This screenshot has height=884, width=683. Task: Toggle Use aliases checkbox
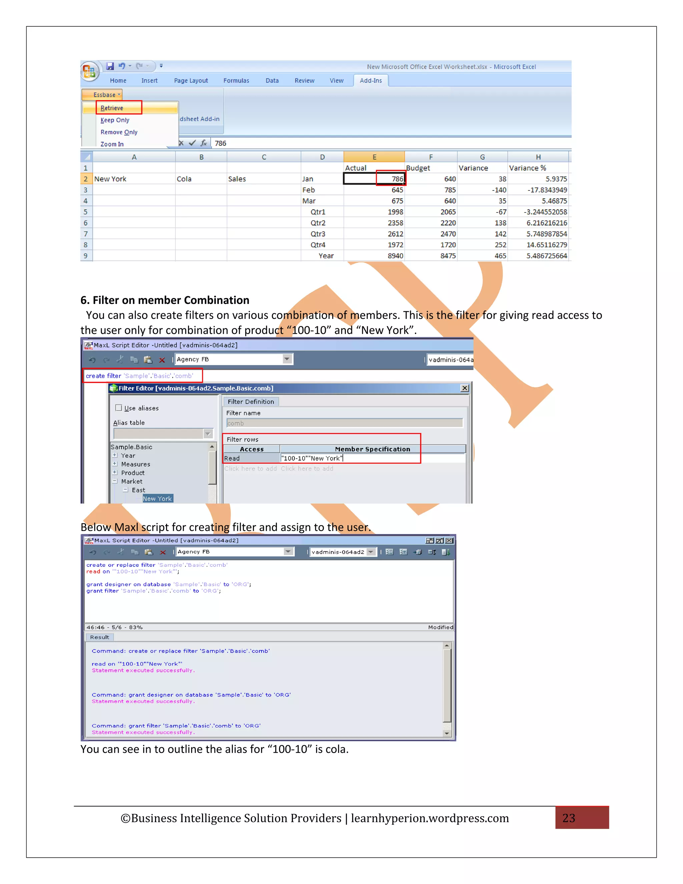click(118, 408)
